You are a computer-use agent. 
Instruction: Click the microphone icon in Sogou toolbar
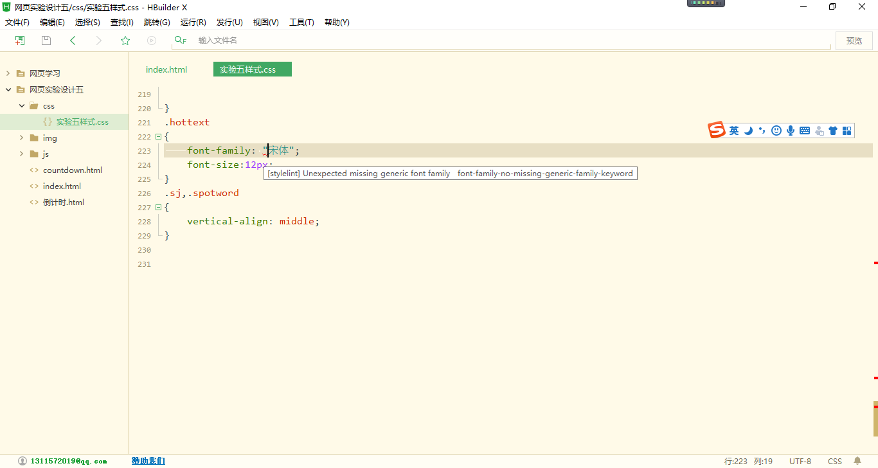tap(791, 130)
